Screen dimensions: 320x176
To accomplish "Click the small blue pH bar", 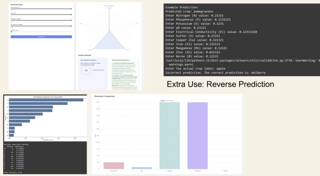I will click(142, 168).
